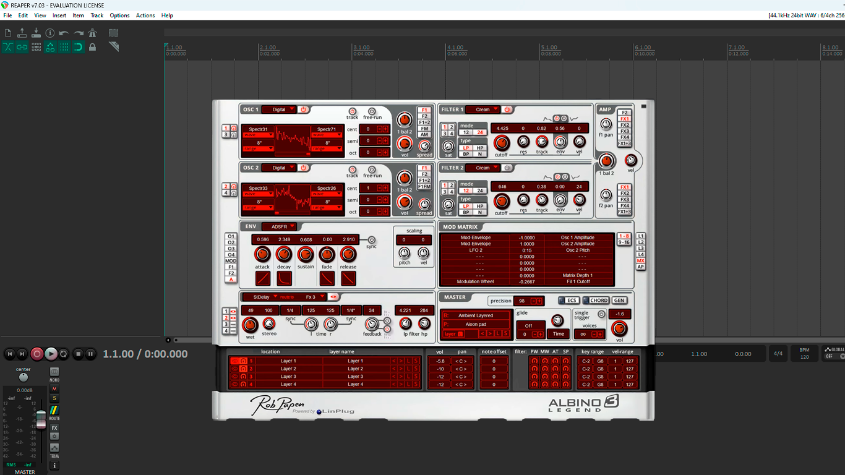Toggle OSC 1 free-run switch

pyautogui.click(x=372, y=111)
